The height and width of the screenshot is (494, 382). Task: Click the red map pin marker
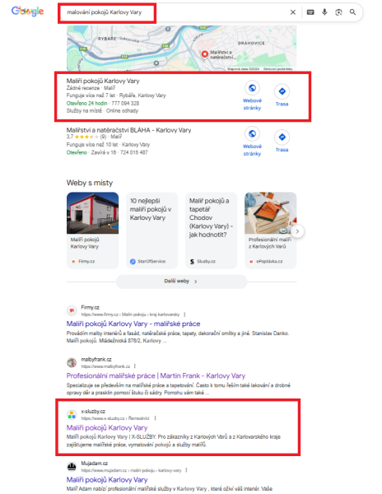205,54
